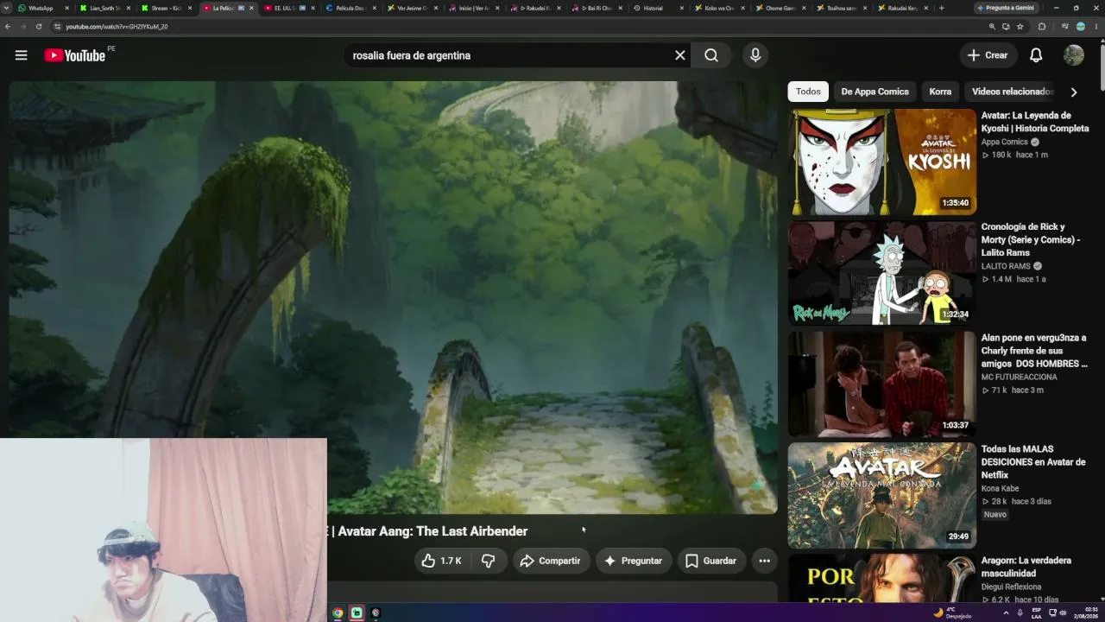This screenshot has height=622, width=1105.
Task: Open the Rick and Morty thumbnail
Action: point(881,273)
